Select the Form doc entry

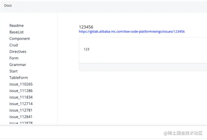(x=14, y=58)
